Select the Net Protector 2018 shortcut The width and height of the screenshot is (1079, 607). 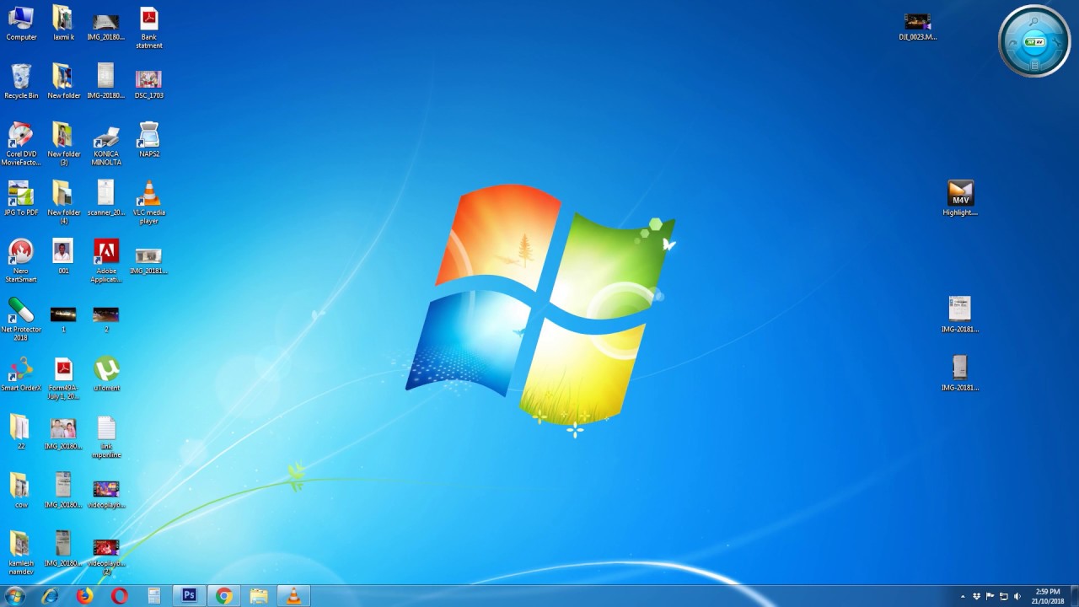pyautogui.click(x=21, y=320)
